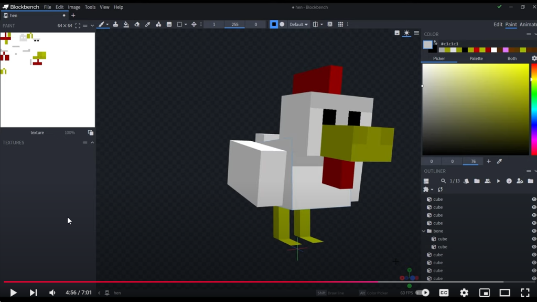Switch to Edit mode
This screenshot has width=537, height=302.
click(x=498, y=25)
